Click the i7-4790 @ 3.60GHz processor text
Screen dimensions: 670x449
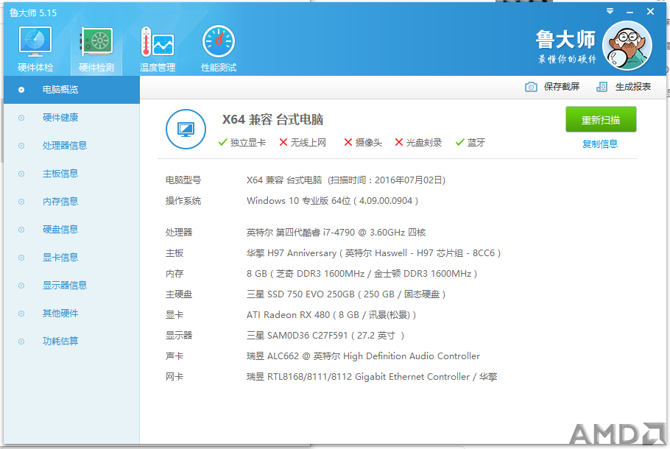click(336, 233)
